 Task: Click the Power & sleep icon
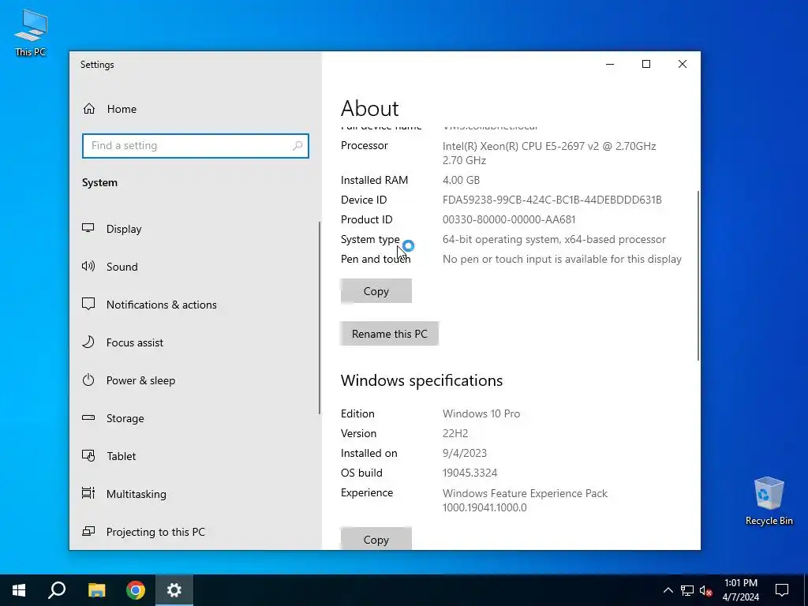click(88, 380)
